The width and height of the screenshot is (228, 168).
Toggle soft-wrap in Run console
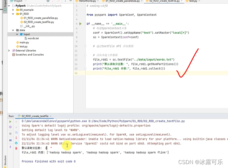16,132
